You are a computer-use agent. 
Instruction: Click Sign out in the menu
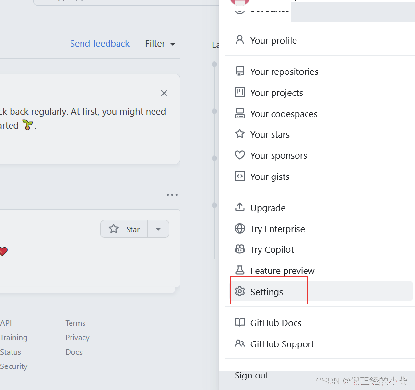click(251, 376)
